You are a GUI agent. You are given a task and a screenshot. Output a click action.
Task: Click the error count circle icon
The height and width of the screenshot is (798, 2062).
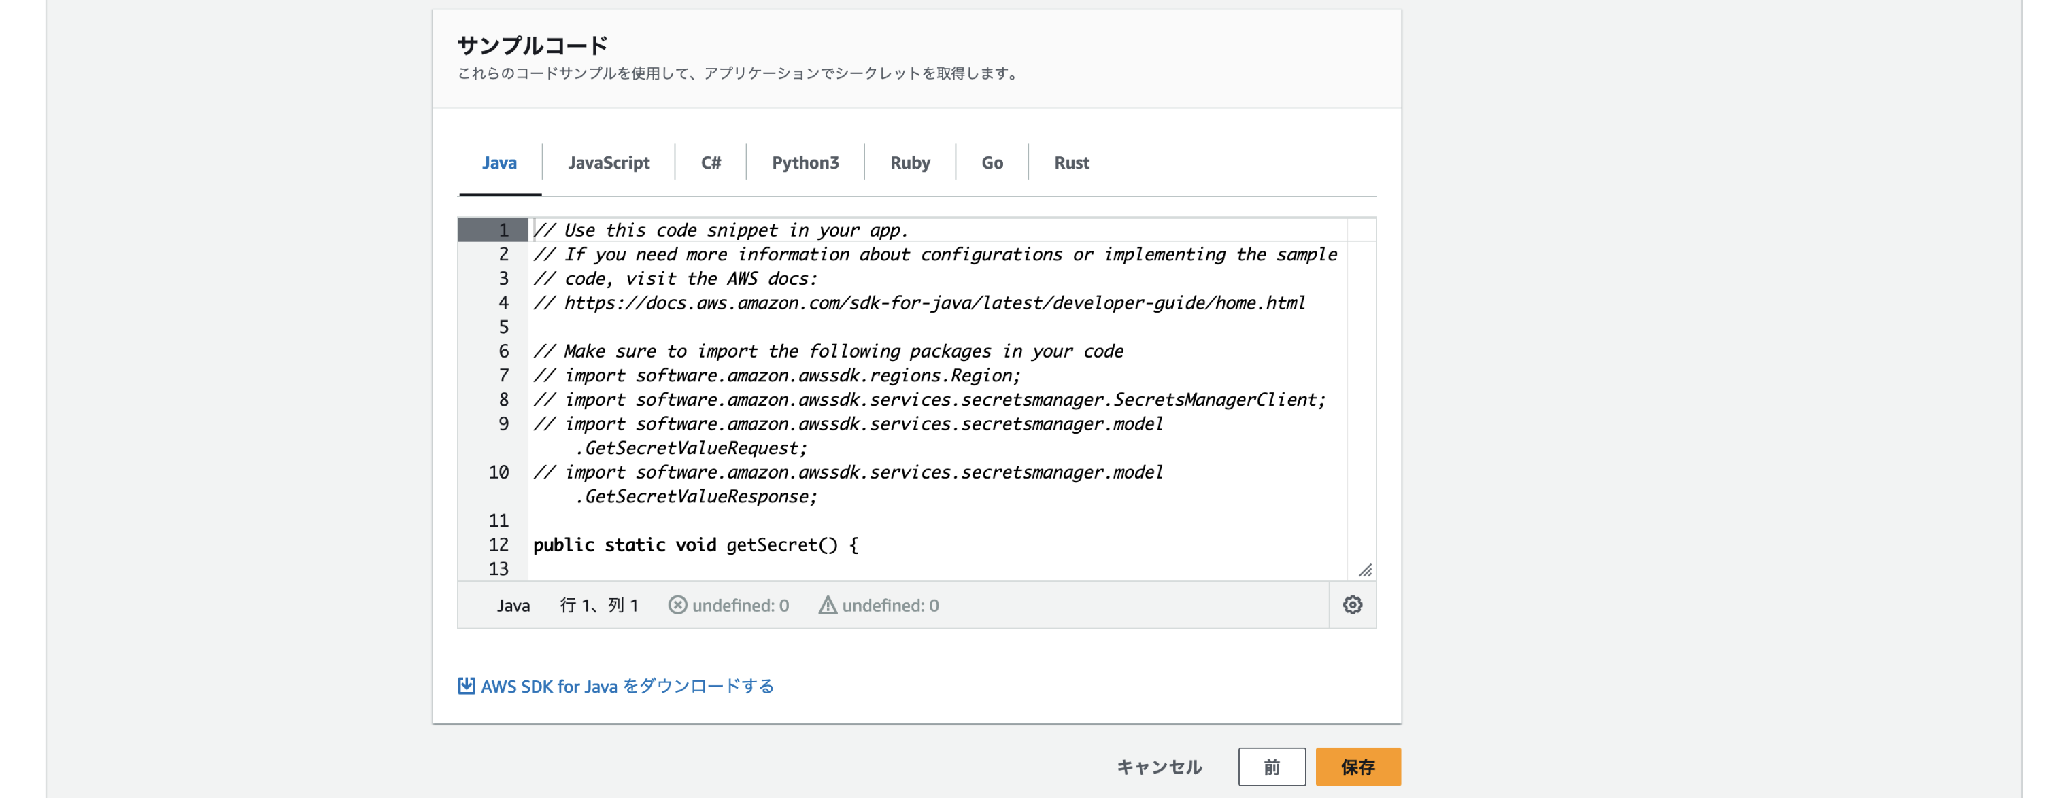(677, 605)
